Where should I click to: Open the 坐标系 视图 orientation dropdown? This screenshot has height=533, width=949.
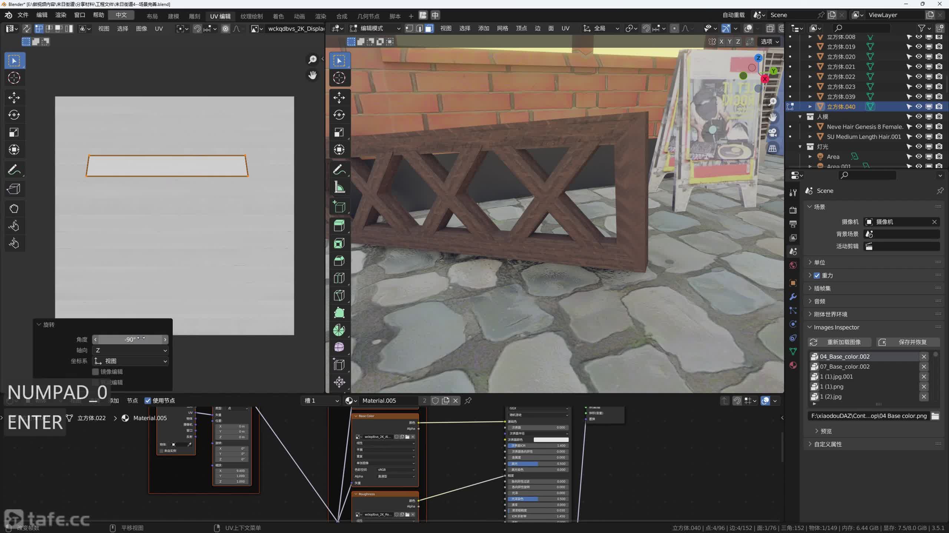130,361
